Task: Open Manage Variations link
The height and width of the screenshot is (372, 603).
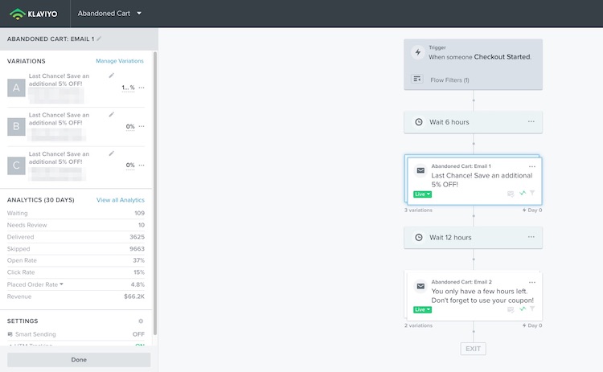Action: pos(120,61)
